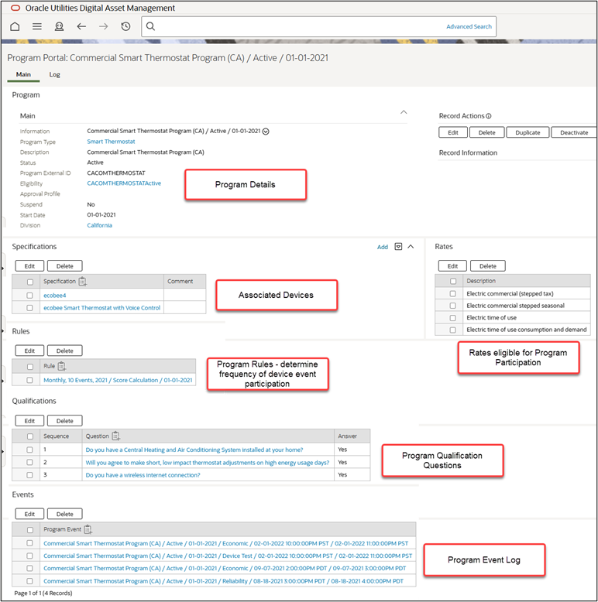Screen dimensions: 598x602
Task: Tick the Electric time of use checkbox
Action: pos(453,318)
